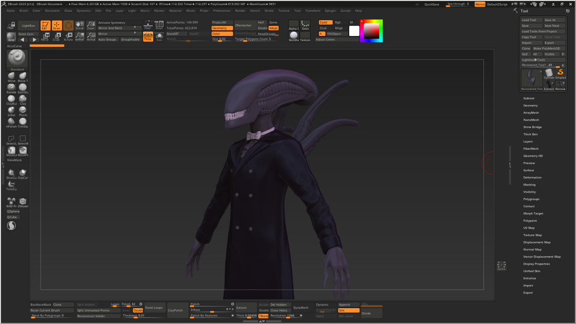The width and height of the screenshot is (576, 324).
Task: Expand the Polypaint section
Action: coord(530,221)
